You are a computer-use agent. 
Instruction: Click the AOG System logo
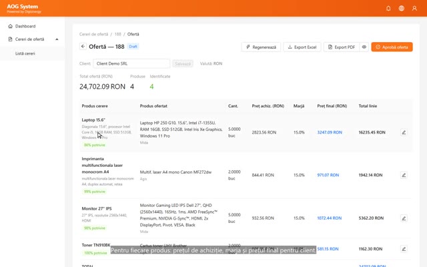click(24, 8)
